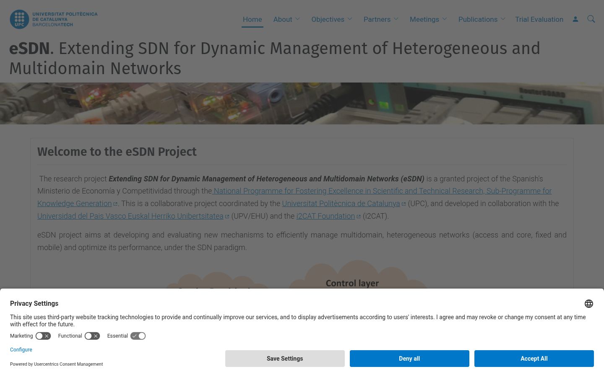Open the About nav item
The height and width of the screenshot is (377, 604).
click(x=283, y=19)
